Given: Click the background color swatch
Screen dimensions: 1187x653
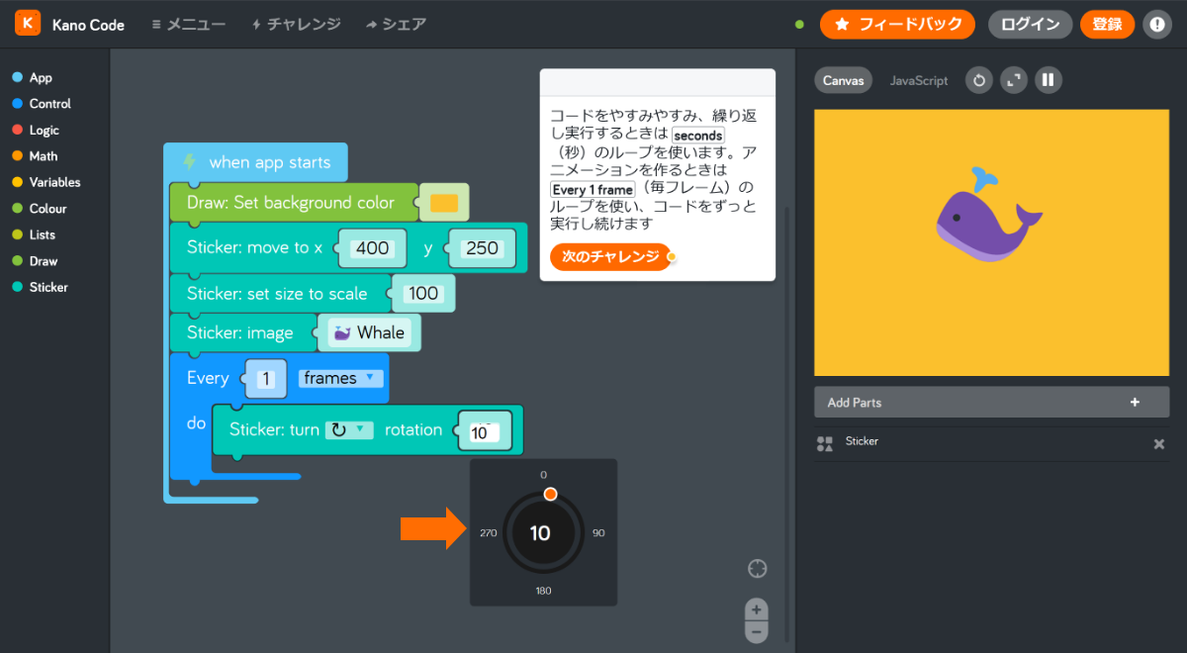Looking at the screenshot, I should click(x=443, y=201).
